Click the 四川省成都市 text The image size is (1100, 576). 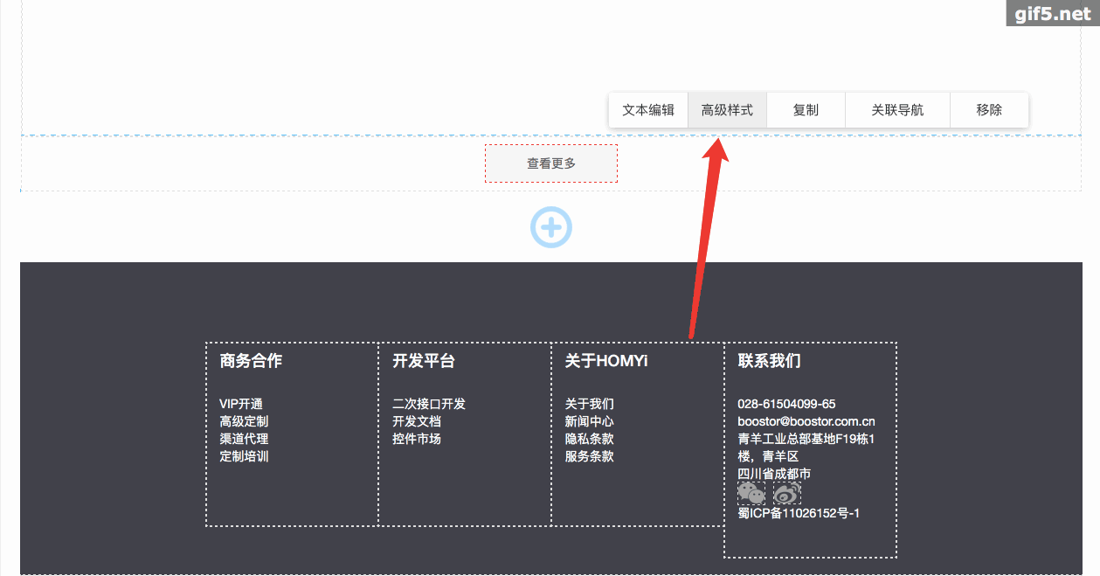pos(775,474)
